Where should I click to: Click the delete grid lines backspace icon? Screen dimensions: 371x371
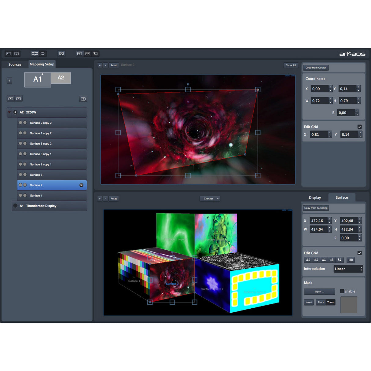point(350,260)
